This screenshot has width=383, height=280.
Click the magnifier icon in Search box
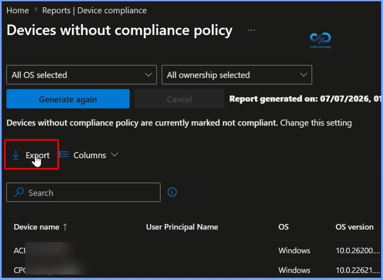tap(19, 192)
